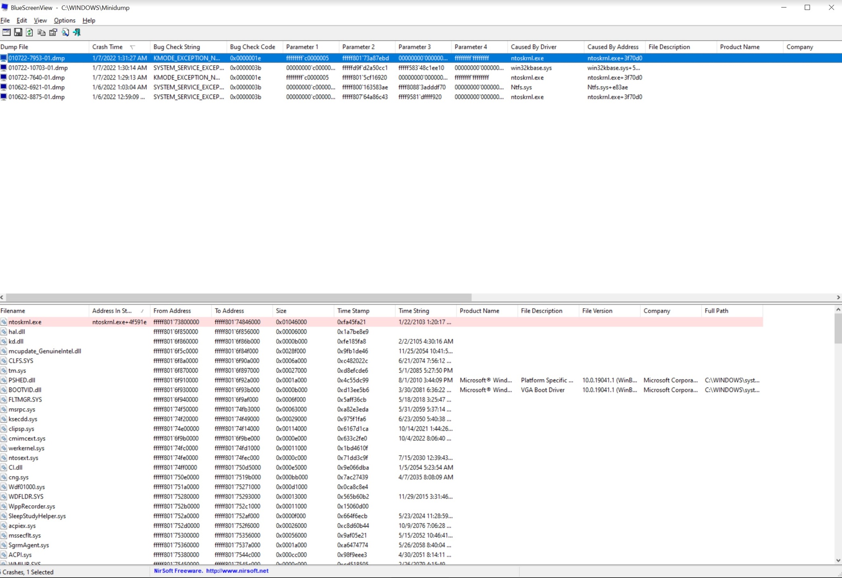
Task: Open the Options menu
Action: (64, 20)
